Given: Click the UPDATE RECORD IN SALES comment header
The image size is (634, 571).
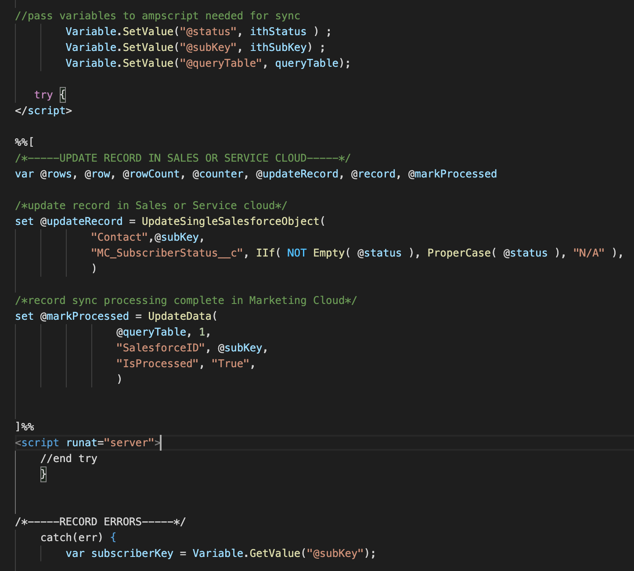Looking at the screenshot, I should point(182,158).
